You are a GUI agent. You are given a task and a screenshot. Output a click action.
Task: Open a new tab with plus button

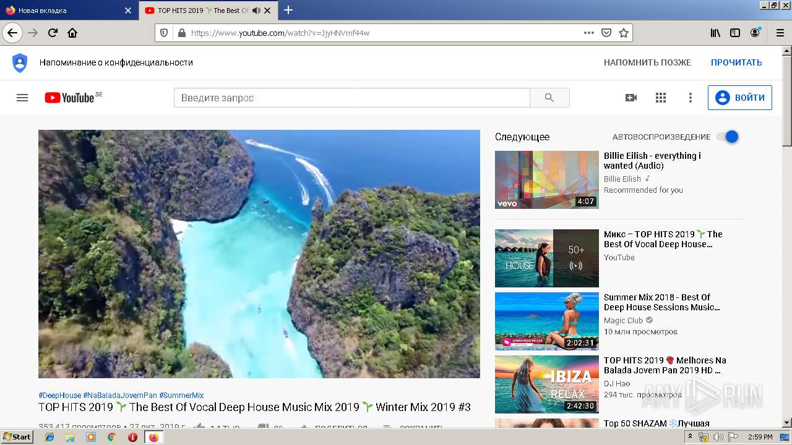click(288, 10)
